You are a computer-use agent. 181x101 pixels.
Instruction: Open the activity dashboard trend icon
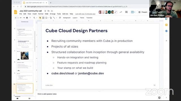pos(121,12)
